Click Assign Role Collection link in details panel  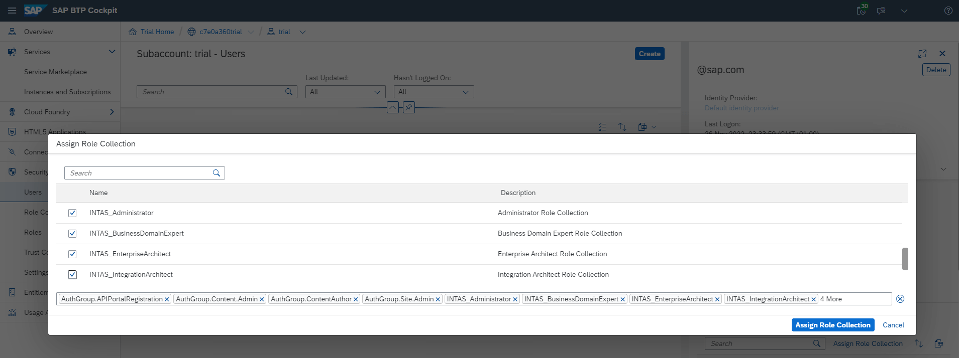tap(868, 343)
